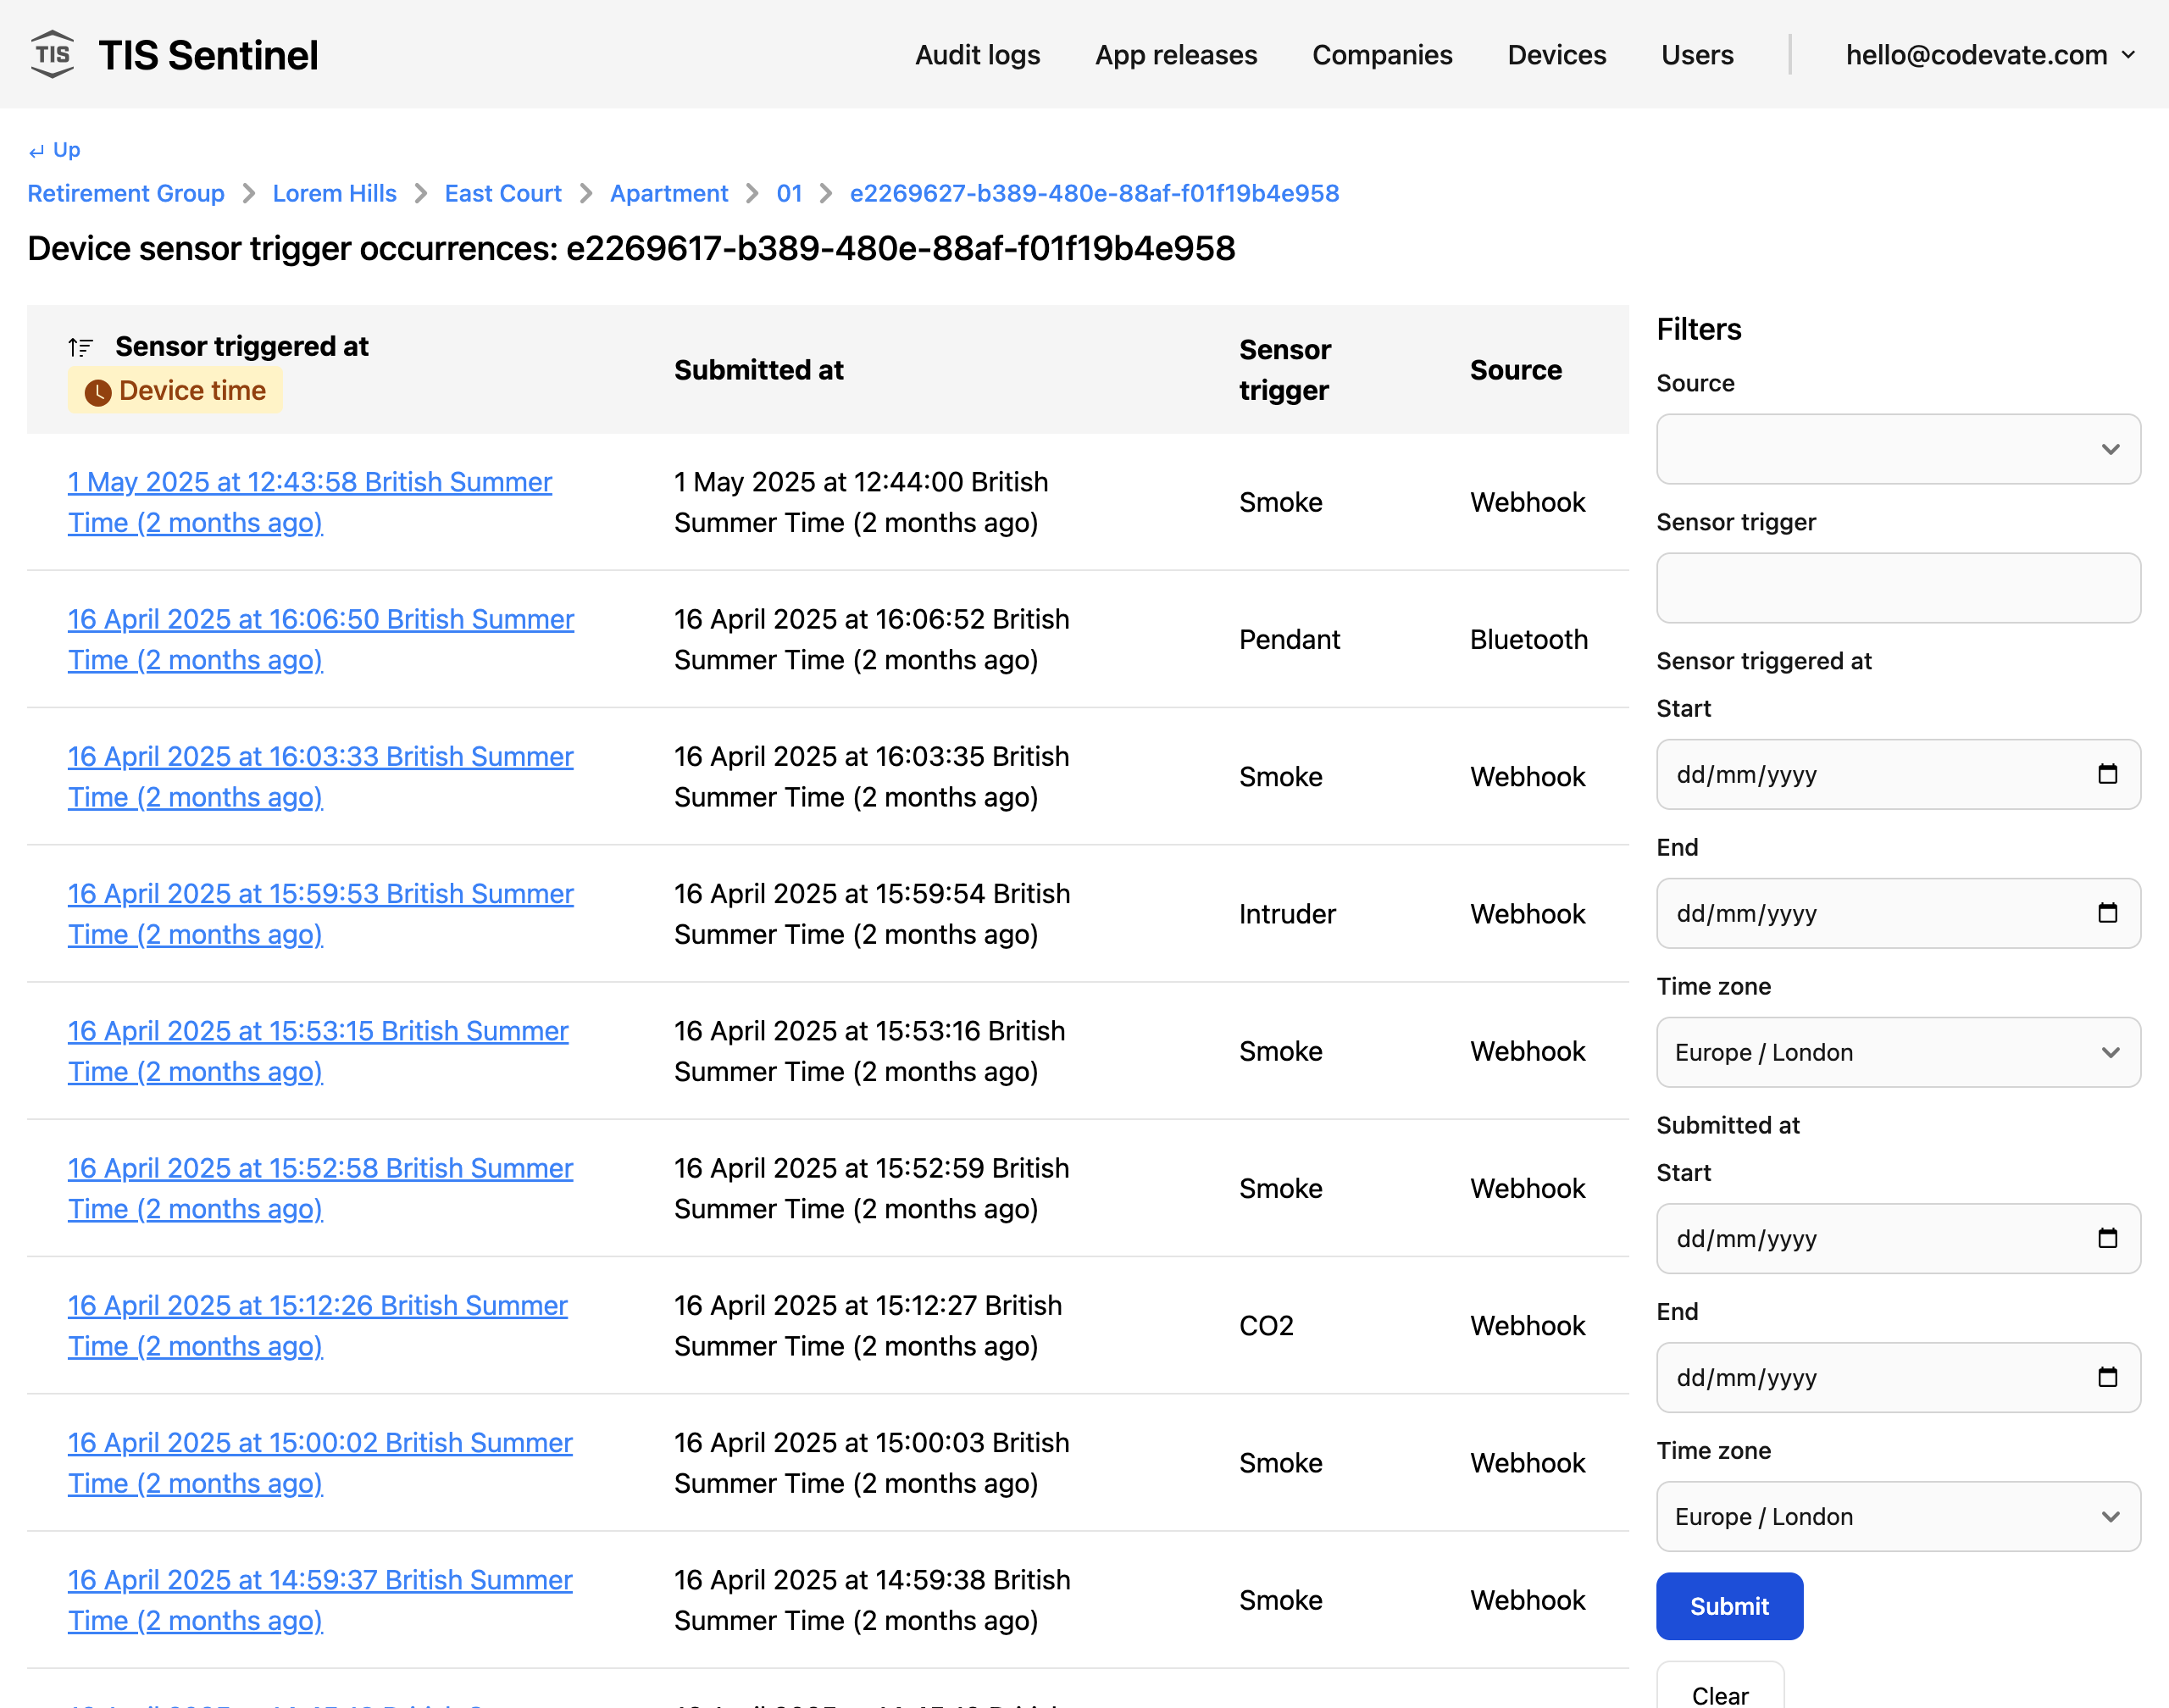Click the Filters heading
The image size is (2169, 1708).
[x=1698, y=329]
